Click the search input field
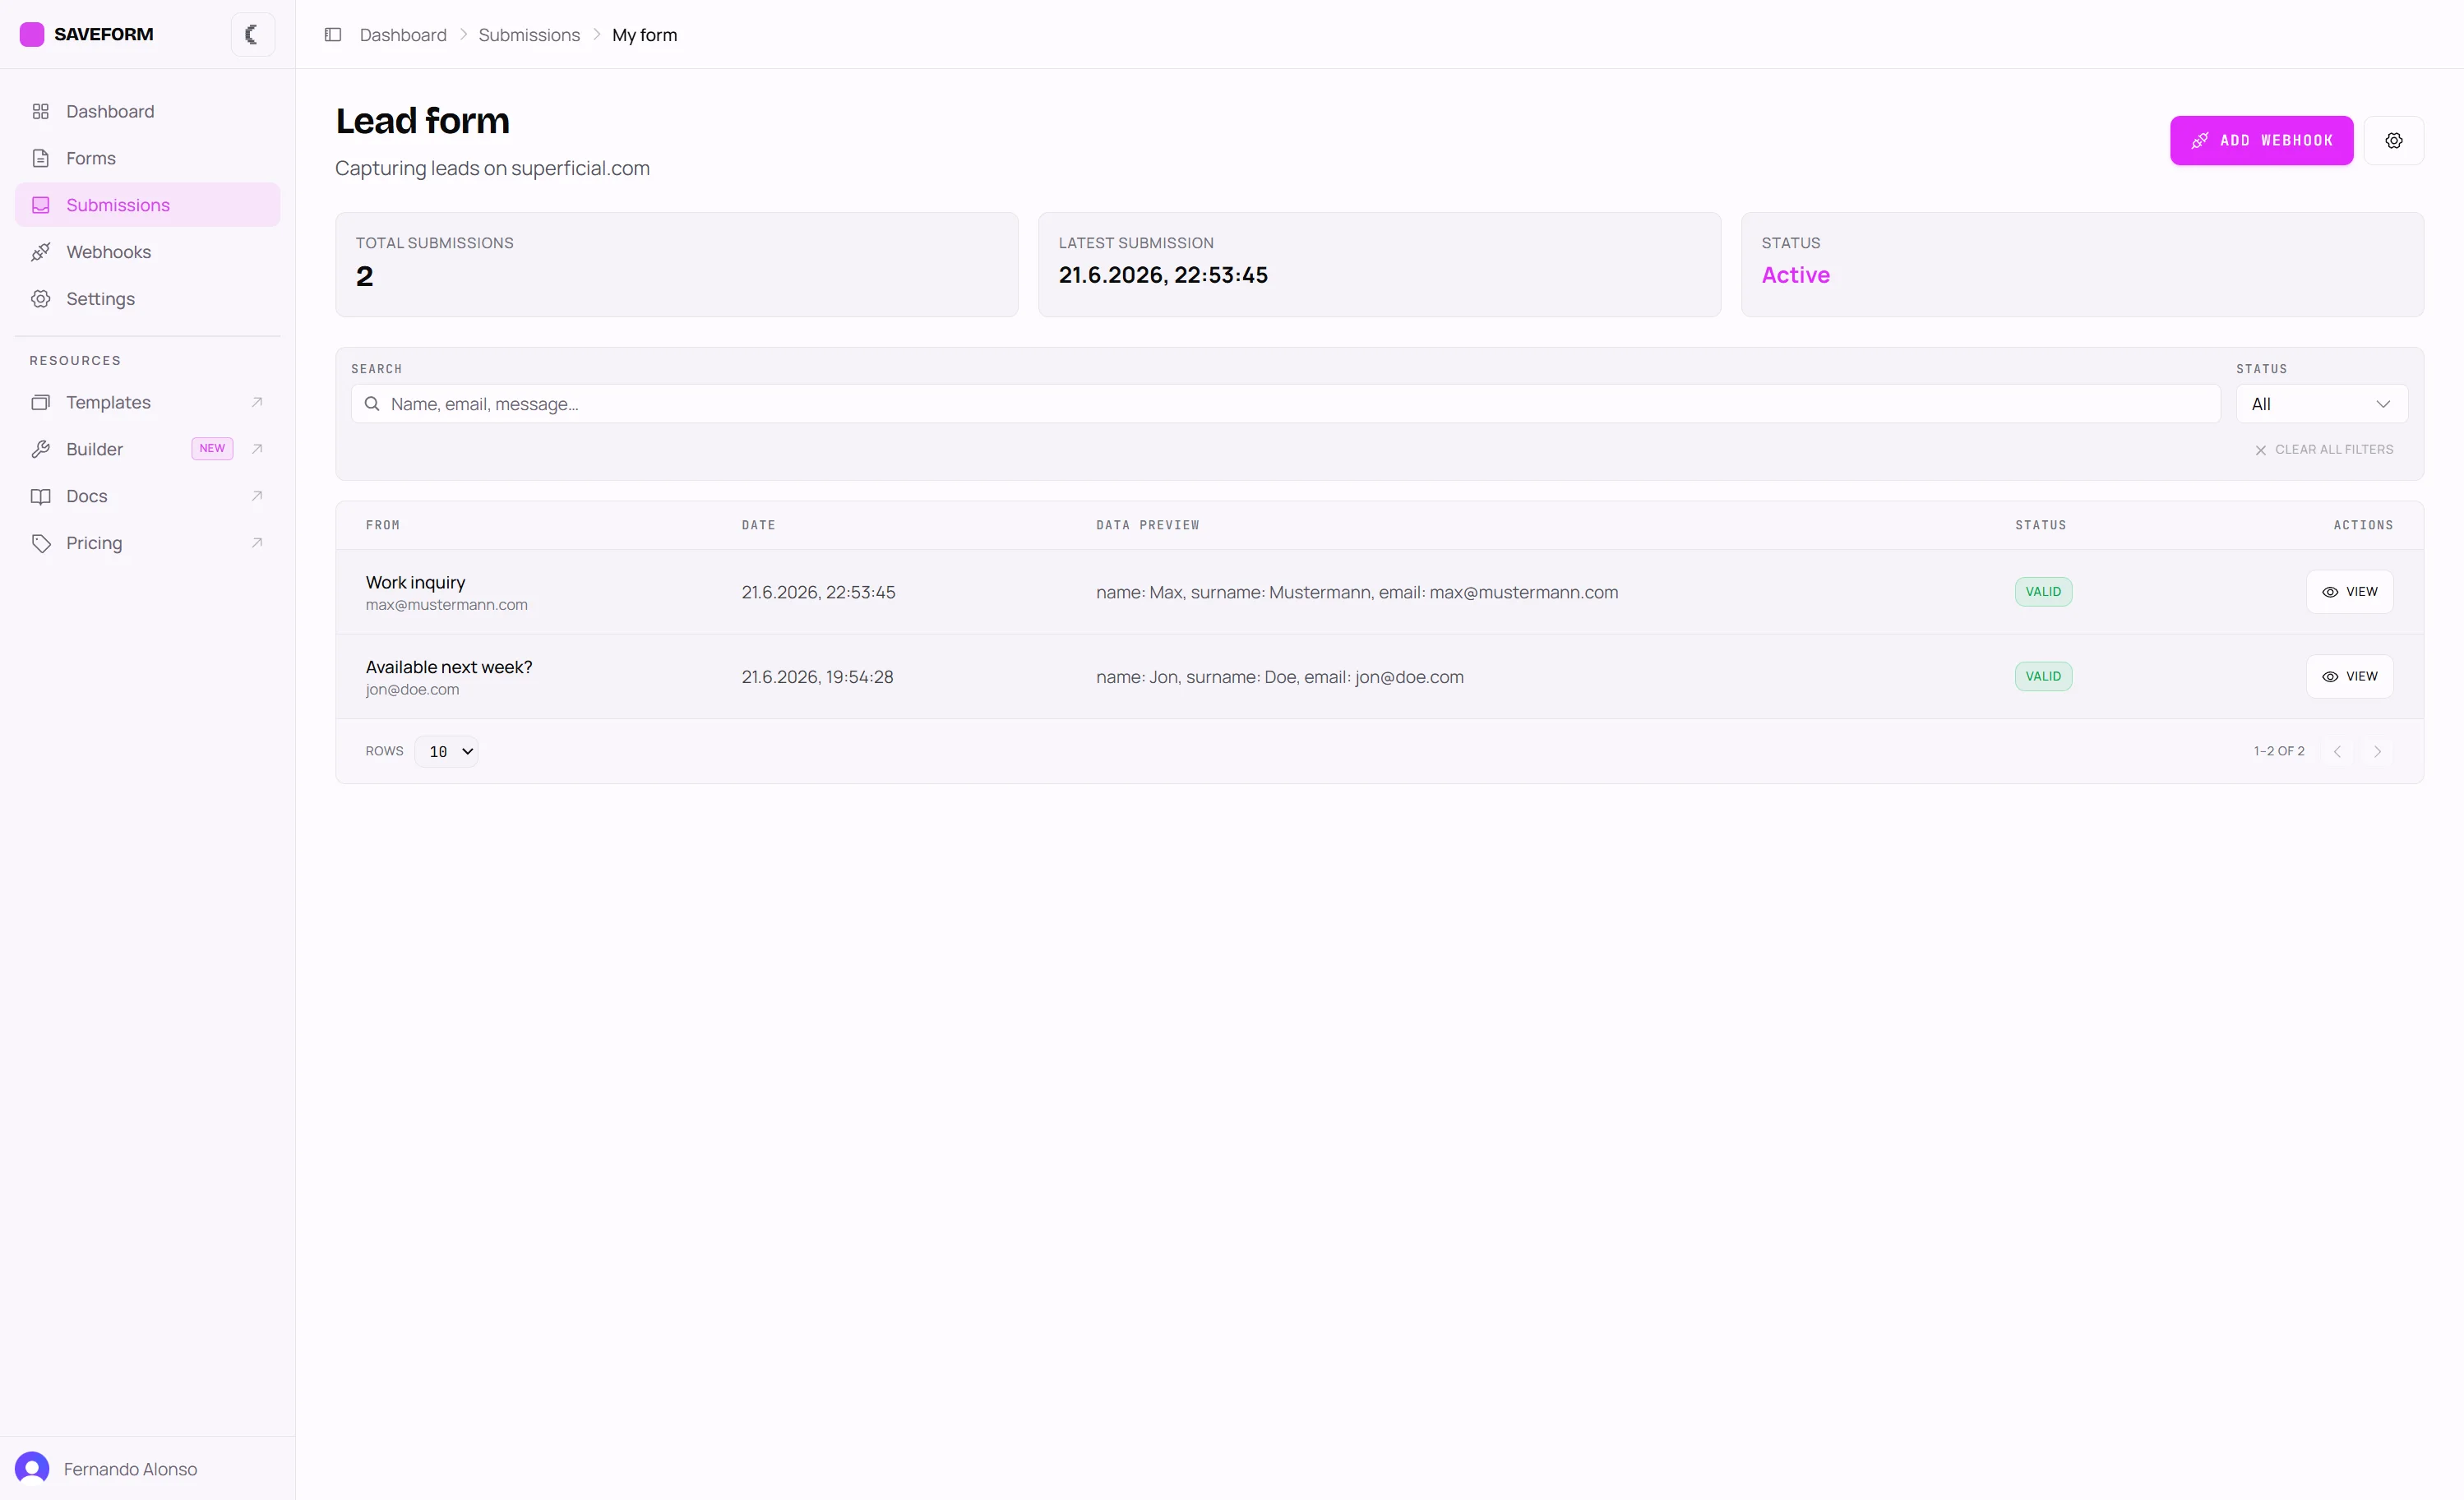This screenshot has height=1500, width=2464. pos(1285,404)
